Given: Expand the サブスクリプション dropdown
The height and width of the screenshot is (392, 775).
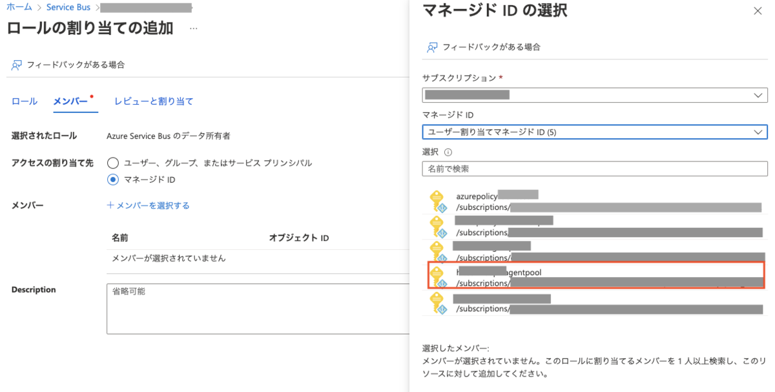Looking at the screenshot, I should (x=595, y=96).
